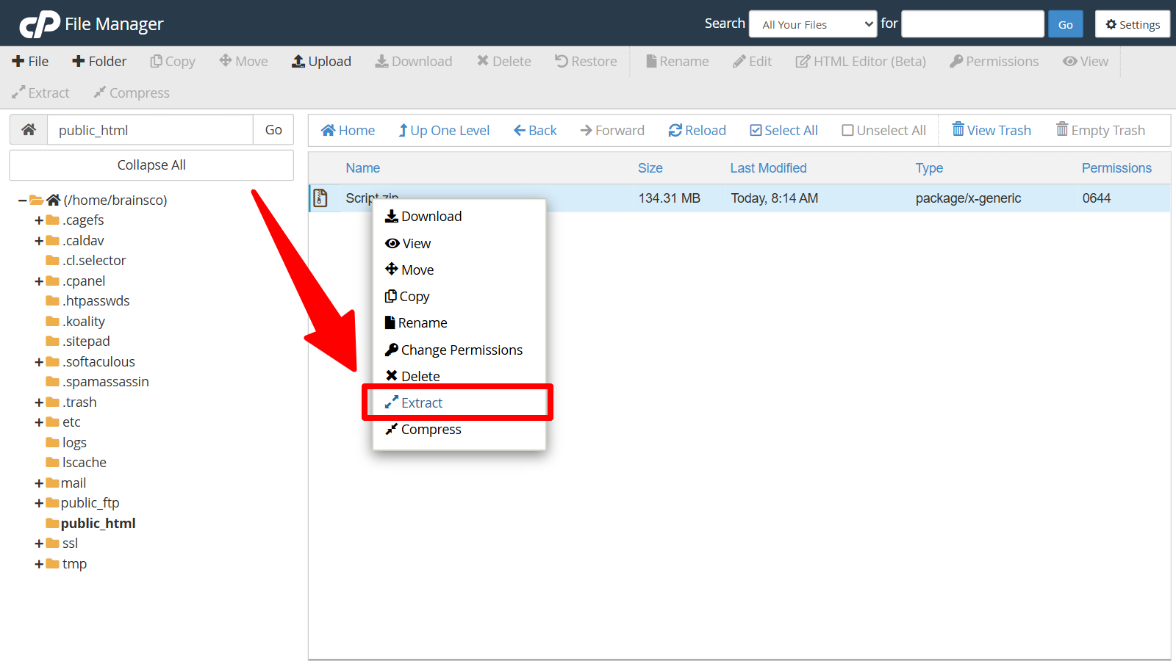Viewport: 1176px width, 661px height.
Task: Click the Copy toolbar icon
Action: tap(173, 62)
